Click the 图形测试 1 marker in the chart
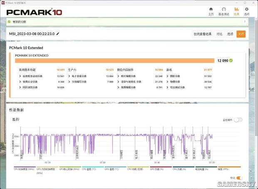 pos(186,153)
